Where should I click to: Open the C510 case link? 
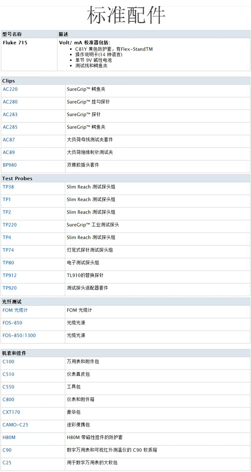tap(8, 374)
